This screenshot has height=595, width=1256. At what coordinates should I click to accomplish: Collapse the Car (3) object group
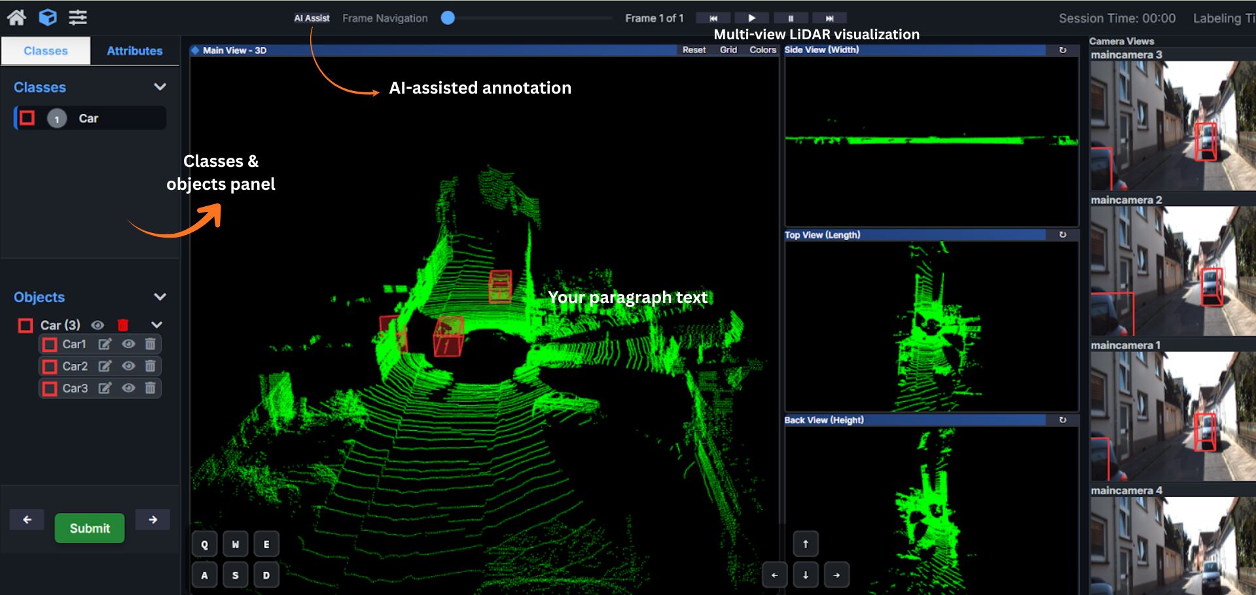pos(156,325)
